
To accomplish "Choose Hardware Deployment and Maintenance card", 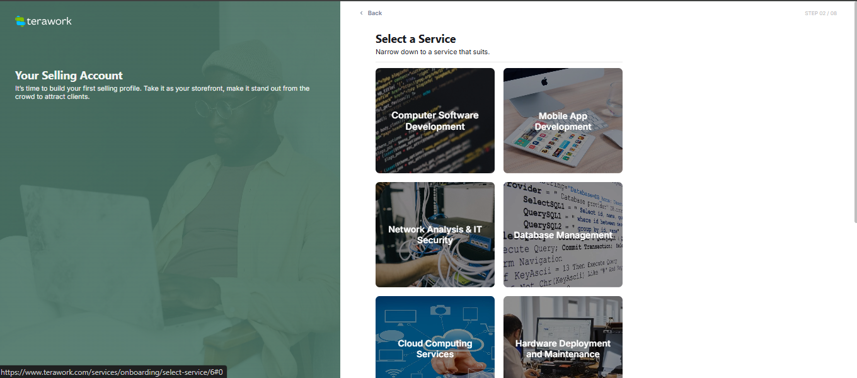I will click(x=563, y=337).
